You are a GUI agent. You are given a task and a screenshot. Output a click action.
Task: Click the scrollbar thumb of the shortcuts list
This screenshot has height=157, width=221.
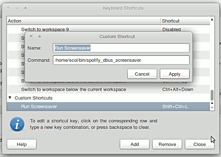[212, 95]
